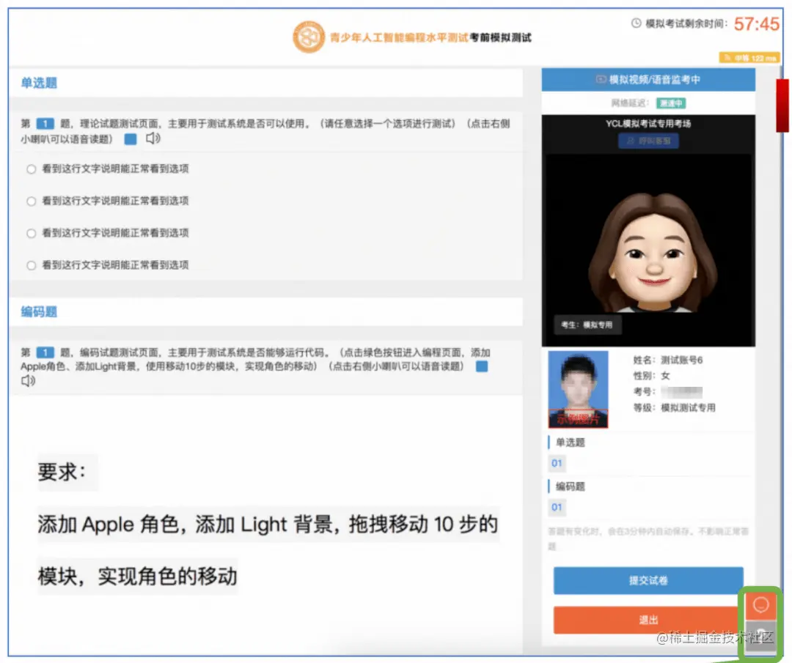
Task: Click the 等级: 模拟测试专用 field
Action: coord(675,407)
